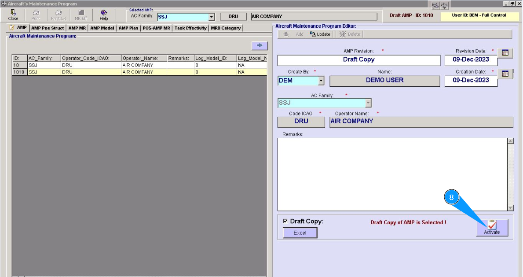Click the Close toolbar icon
523x277 pixels.
coord(13,15)
